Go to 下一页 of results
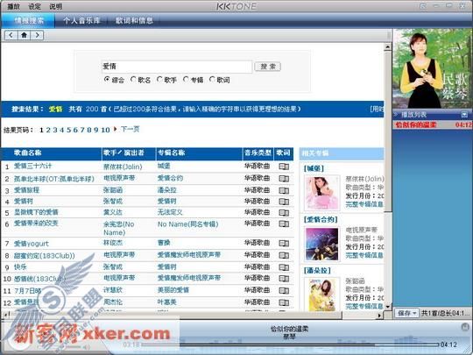 coord(130,129)
